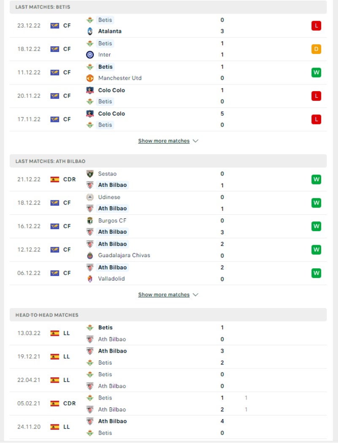Click the Manchester Utd crest icon
Image resolution: width=338 pixels, height=443 pixels.
pos(90,78)
